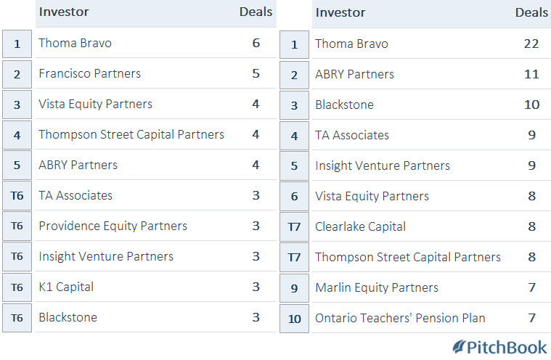Click rank 9 box beside Marlin Equity Partners
This screenshot has height=360, width=551.
(x=294, y=288)
